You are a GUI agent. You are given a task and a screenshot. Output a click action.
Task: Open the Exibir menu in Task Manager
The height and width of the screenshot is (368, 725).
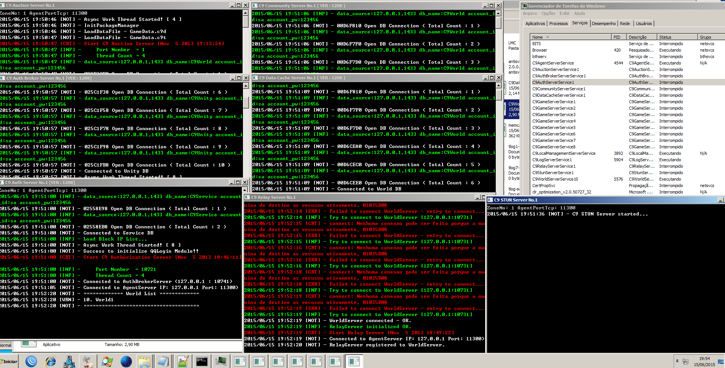[565, 13]
